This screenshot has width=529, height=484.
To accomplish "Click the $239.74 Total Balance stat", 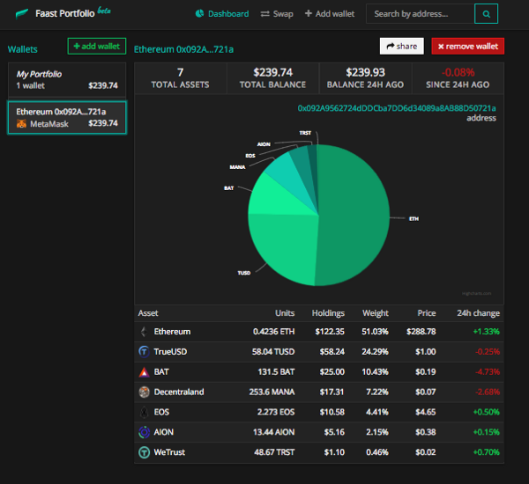I will pos(273,78).
